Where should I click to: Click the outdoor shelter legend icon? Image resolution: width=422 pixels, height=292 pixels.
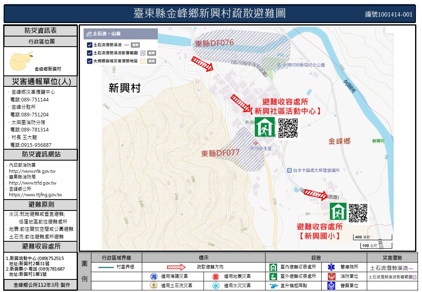pos(273,276)
